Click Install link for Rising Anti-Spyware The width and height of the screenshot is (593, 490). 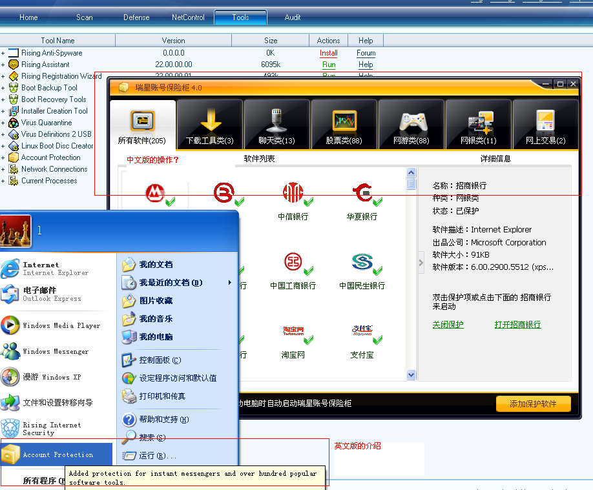coord(329,54)
